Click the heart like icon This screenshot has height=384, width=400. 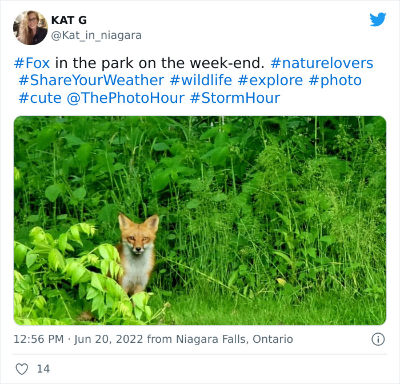click(x=22, y=369)
